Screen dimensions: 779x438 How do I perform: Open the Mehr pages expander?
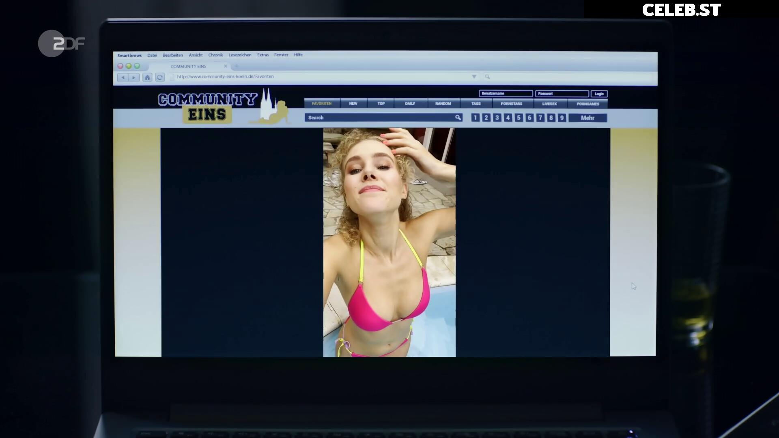[587, 118]
